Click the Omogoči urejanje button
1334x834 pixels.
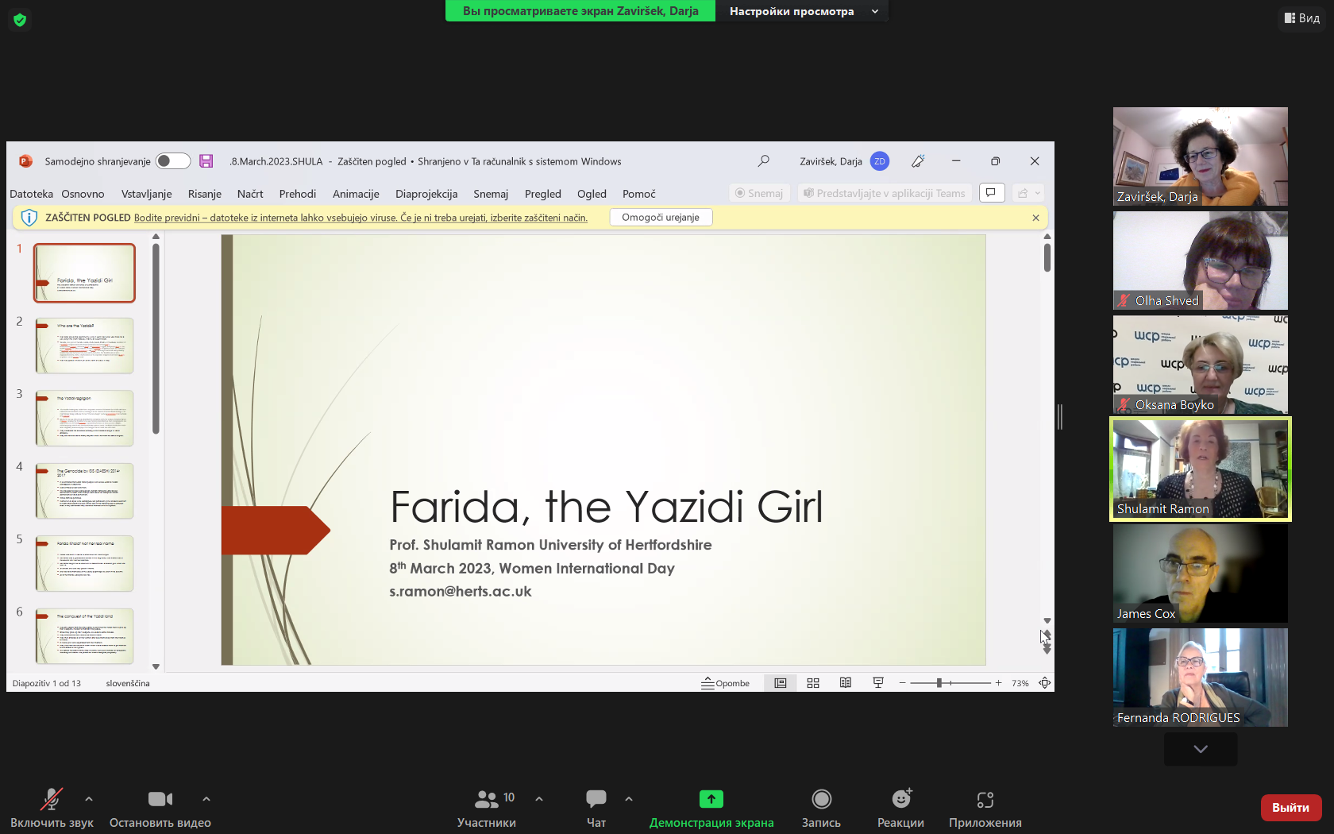[x=660, y=218]
